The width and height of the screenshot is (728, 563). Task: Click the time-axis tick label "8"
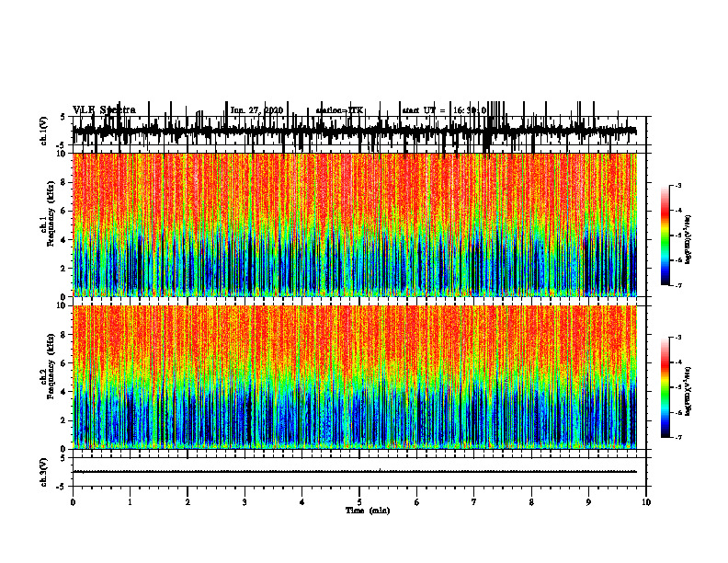pos(531,502)
